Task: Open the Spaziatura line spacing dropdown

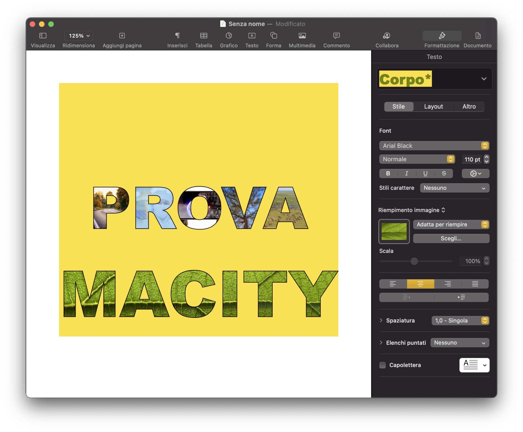Action: (x=460, y=321)
